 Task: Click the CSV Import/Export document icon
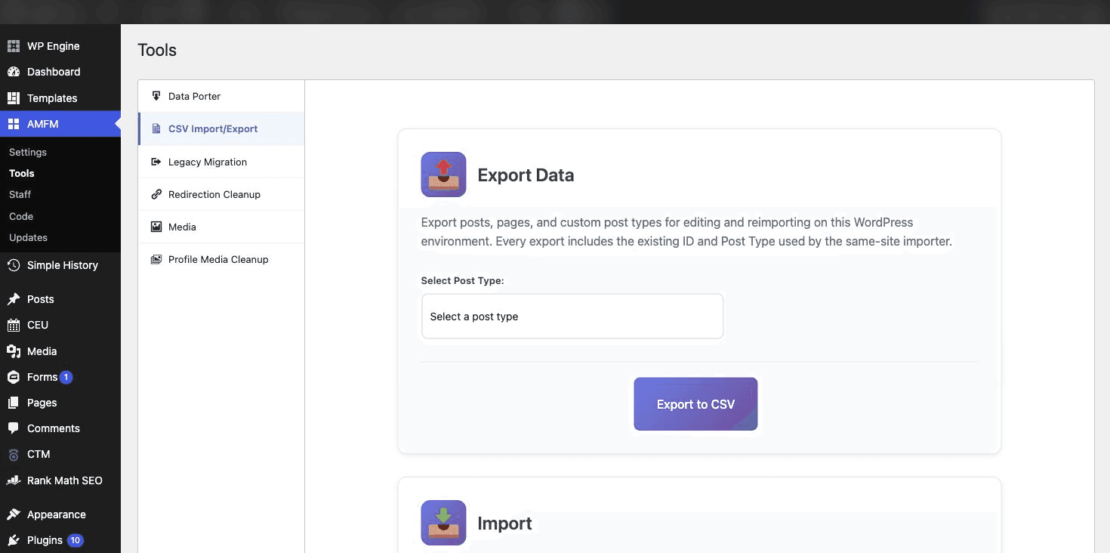(x=156, y=129)
